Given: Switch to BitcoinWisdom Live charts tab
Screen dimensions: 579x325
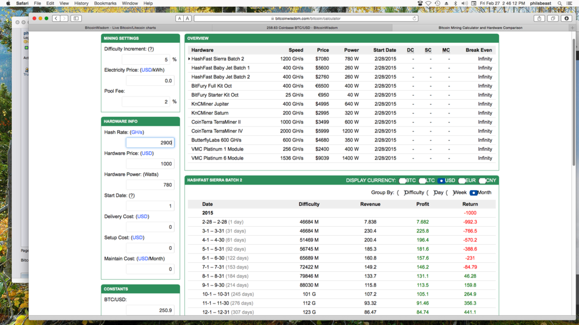Looking at the screenshot, I should (x=120, y=28).
